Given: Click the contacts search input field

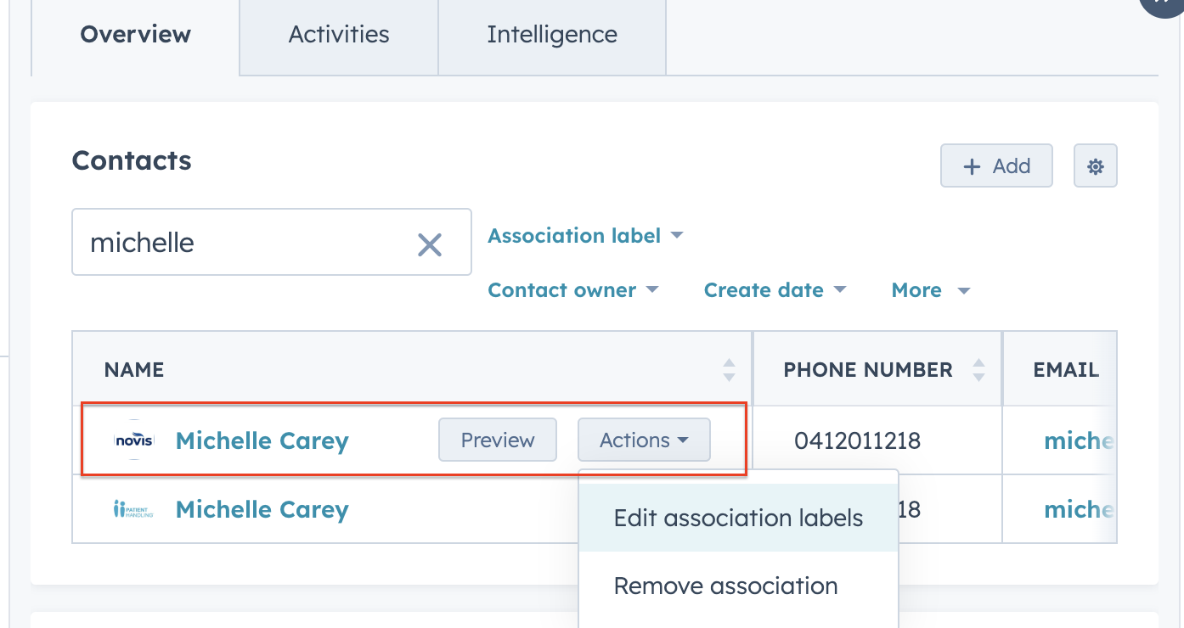Looking at the screenshot, I should pos(246,244).
